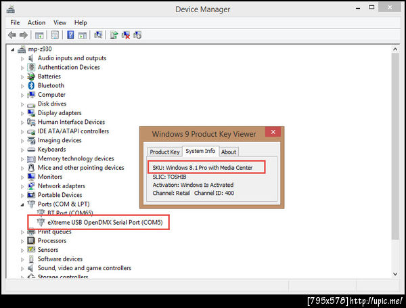Collapse the Ports (COM & LPT) category

pyautogui.click(x=22, y=205)
